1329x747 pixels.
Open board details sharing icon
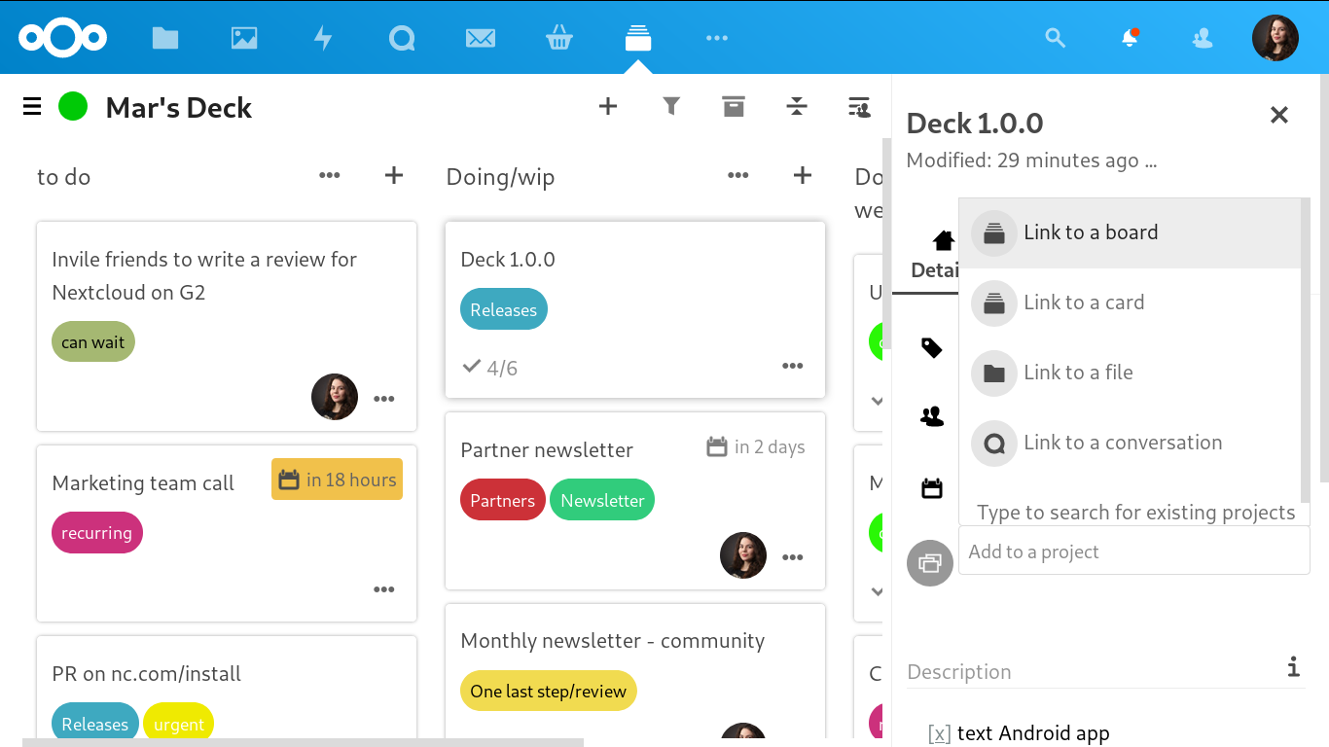(859, 107)
